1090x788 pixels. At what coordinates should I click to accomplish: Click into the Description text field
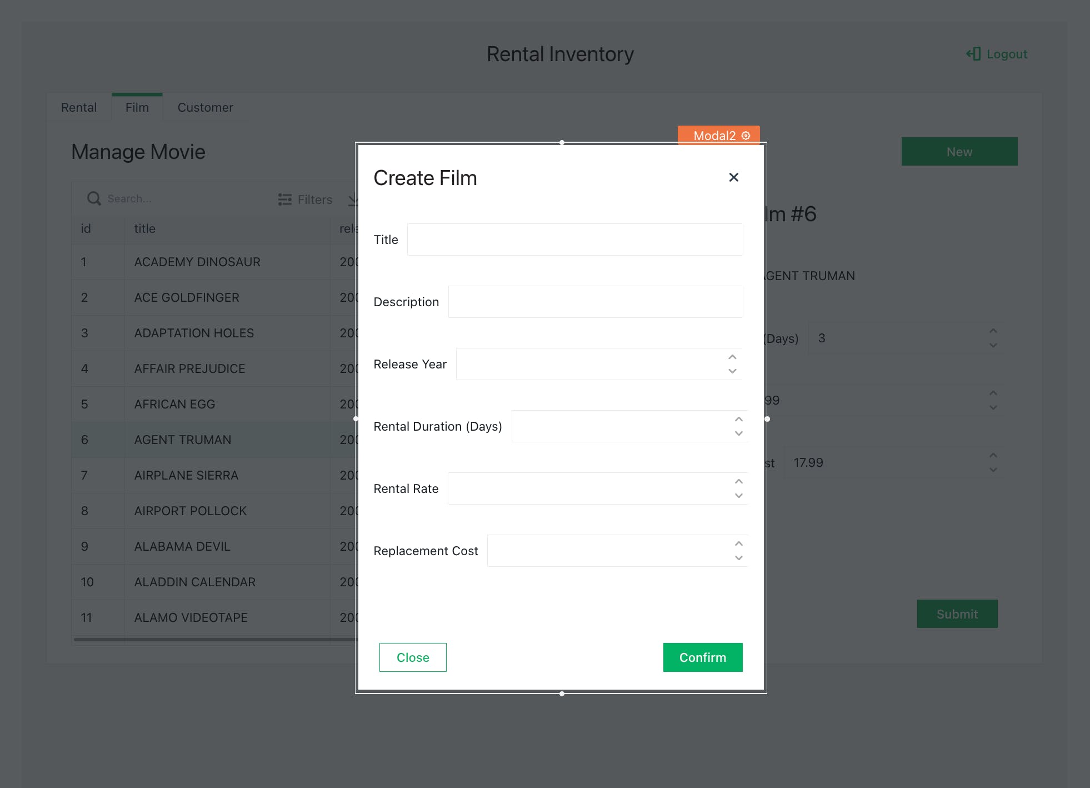coord(595,302)
